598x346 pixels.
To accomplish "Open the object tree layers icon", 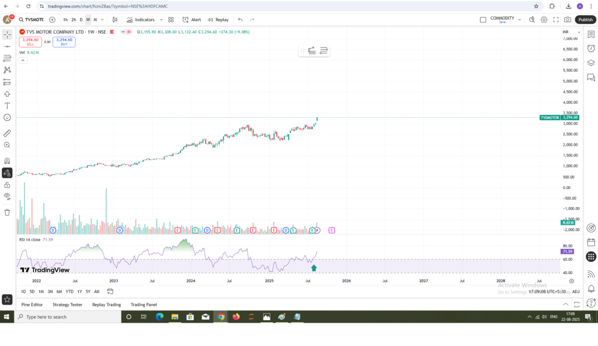I will pyautogui.click(x=591, y=63).
